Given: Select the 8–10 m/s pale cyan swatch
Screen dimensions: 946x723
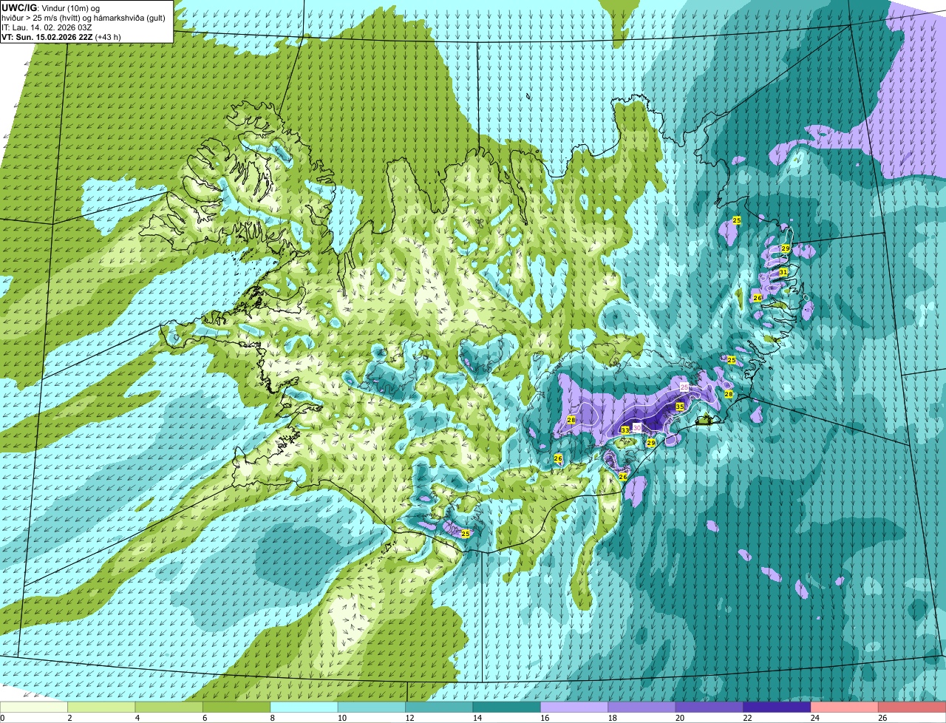Looking at the screenshot, I should coord(304,707).
